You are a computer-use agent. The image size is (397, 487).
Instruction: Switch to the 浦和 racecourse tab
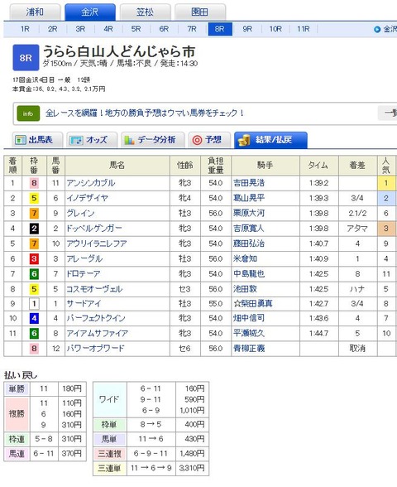click(35, 12)
